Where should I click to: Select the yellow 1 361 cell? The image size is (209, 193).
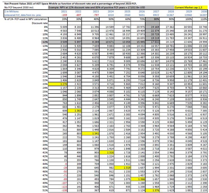tap(75, 111)
